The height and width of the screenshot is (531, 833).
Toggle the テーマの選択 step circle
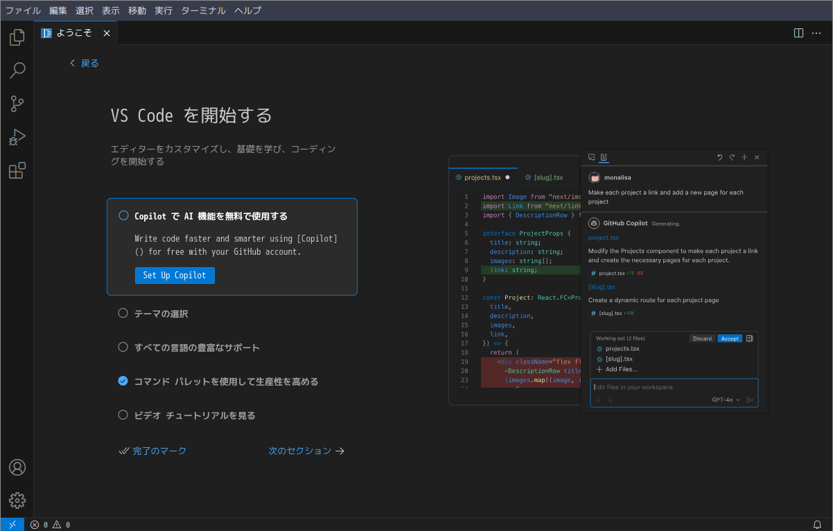(123, 313)
